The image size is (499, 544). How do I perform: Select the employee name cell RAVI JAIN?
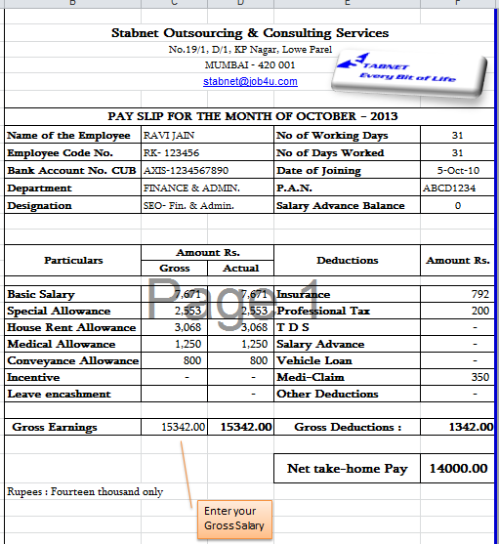(x=207, y=135)
